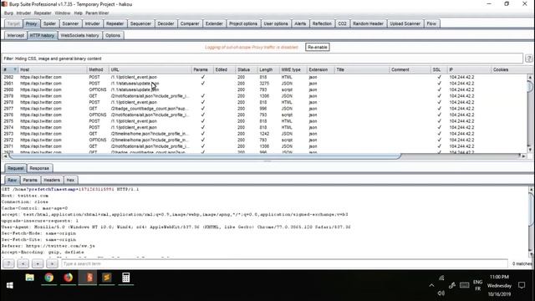This screenshot has width=535, height=301.
Task: Open the Random Header tab
Action: [368, 23]
